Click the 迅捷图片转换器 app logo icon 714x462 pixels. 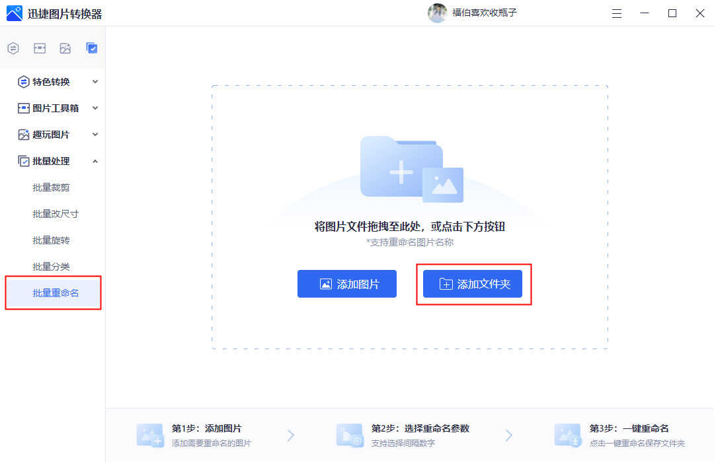(x=14, y=13)
